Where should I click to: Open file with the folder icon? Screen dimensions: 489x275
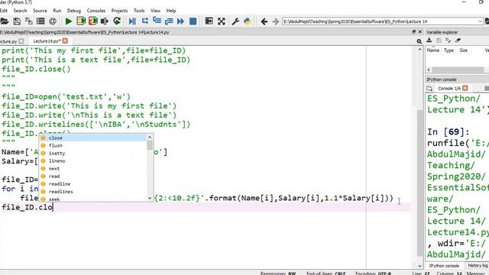click(5, 21)
